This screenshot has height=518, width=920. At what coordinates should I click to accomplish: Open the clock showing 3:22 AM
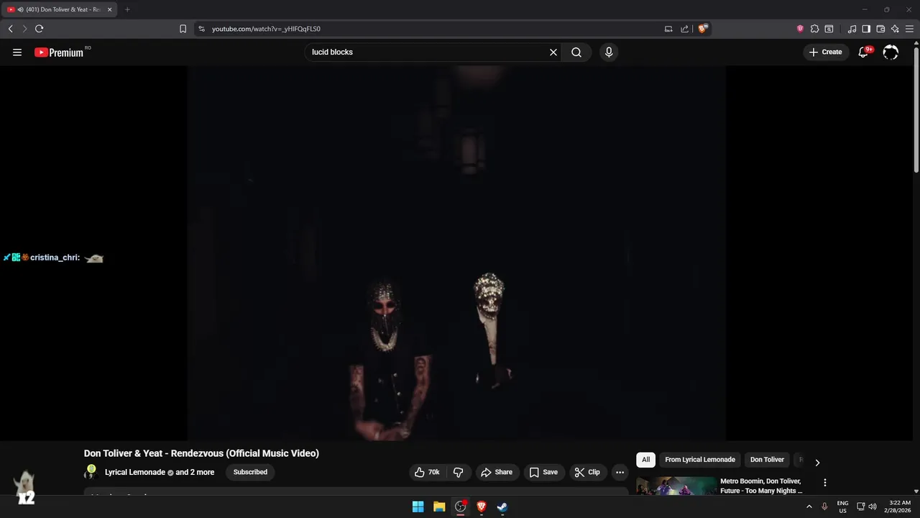tap(899, 506)
